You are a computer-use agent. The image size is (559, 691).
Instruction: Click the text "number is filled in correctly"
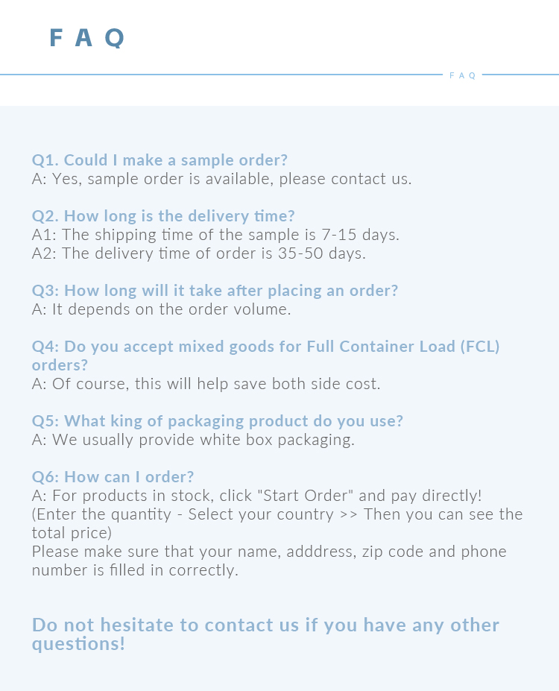point(135,570)
